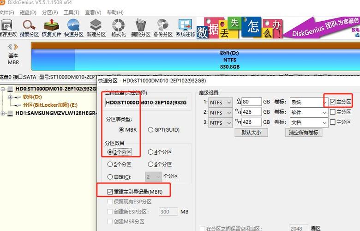Open the Disk (磁盘) menu
Viewport: 360px width, 231px height.
coord(28,12)
